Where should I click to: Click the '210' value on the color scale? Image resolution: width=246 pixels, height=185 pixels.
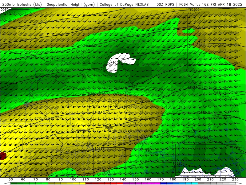[x=210, y=179]
